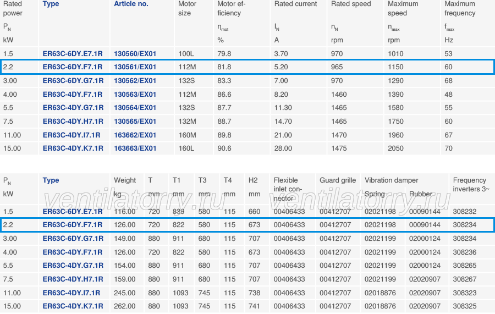Select maximum speed value 2050
The image size is (495, 314).
(395, 148)
